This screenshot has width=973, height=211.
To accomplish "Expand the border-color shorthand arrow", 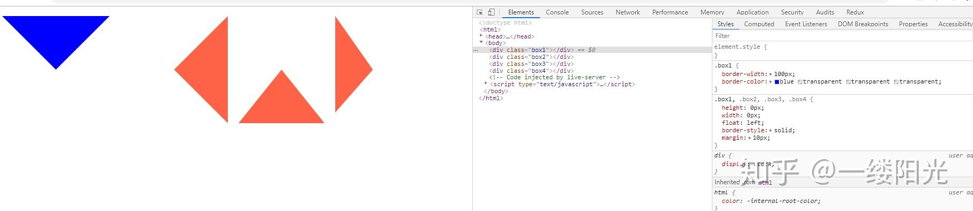I will coord(770,82).
